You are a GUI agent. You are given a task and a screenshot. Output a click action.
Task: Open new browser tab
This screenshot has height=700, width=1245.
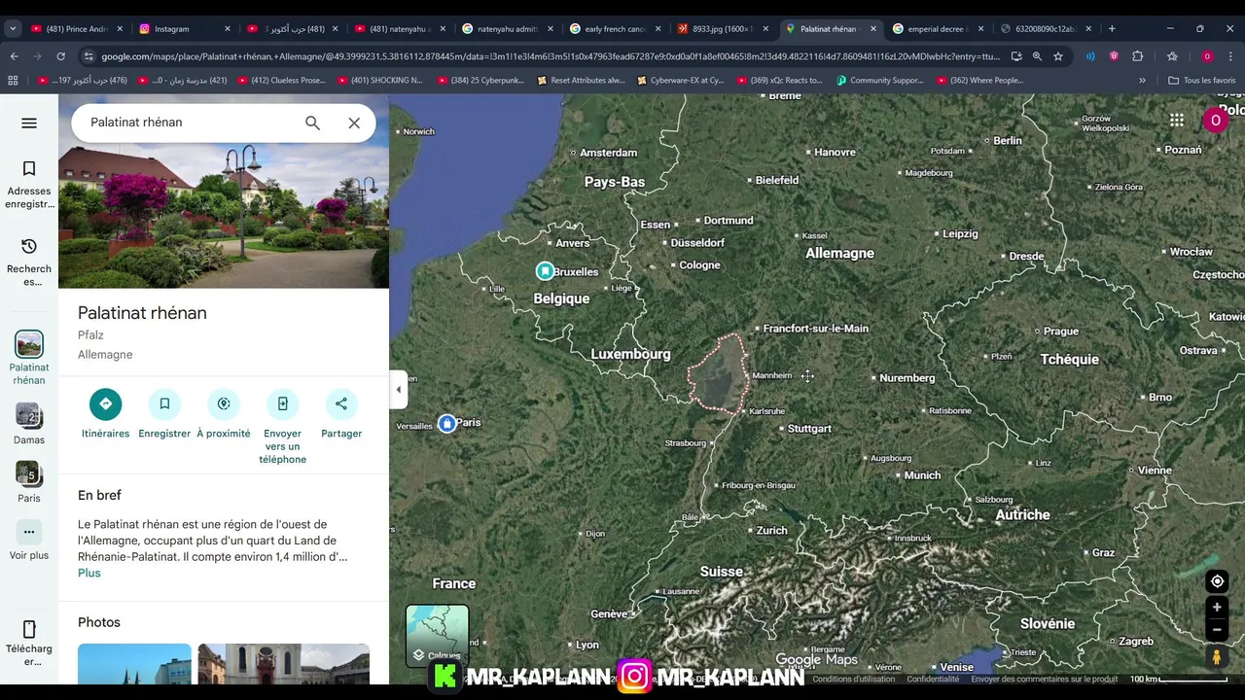pyautogui.click(x=1112, y=29)
